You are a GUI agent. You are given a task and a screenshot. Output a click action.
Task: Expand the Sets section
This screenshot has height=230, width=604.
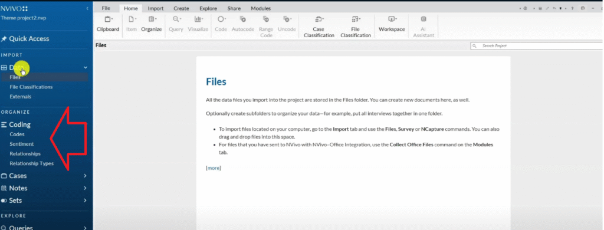point(85,201)
